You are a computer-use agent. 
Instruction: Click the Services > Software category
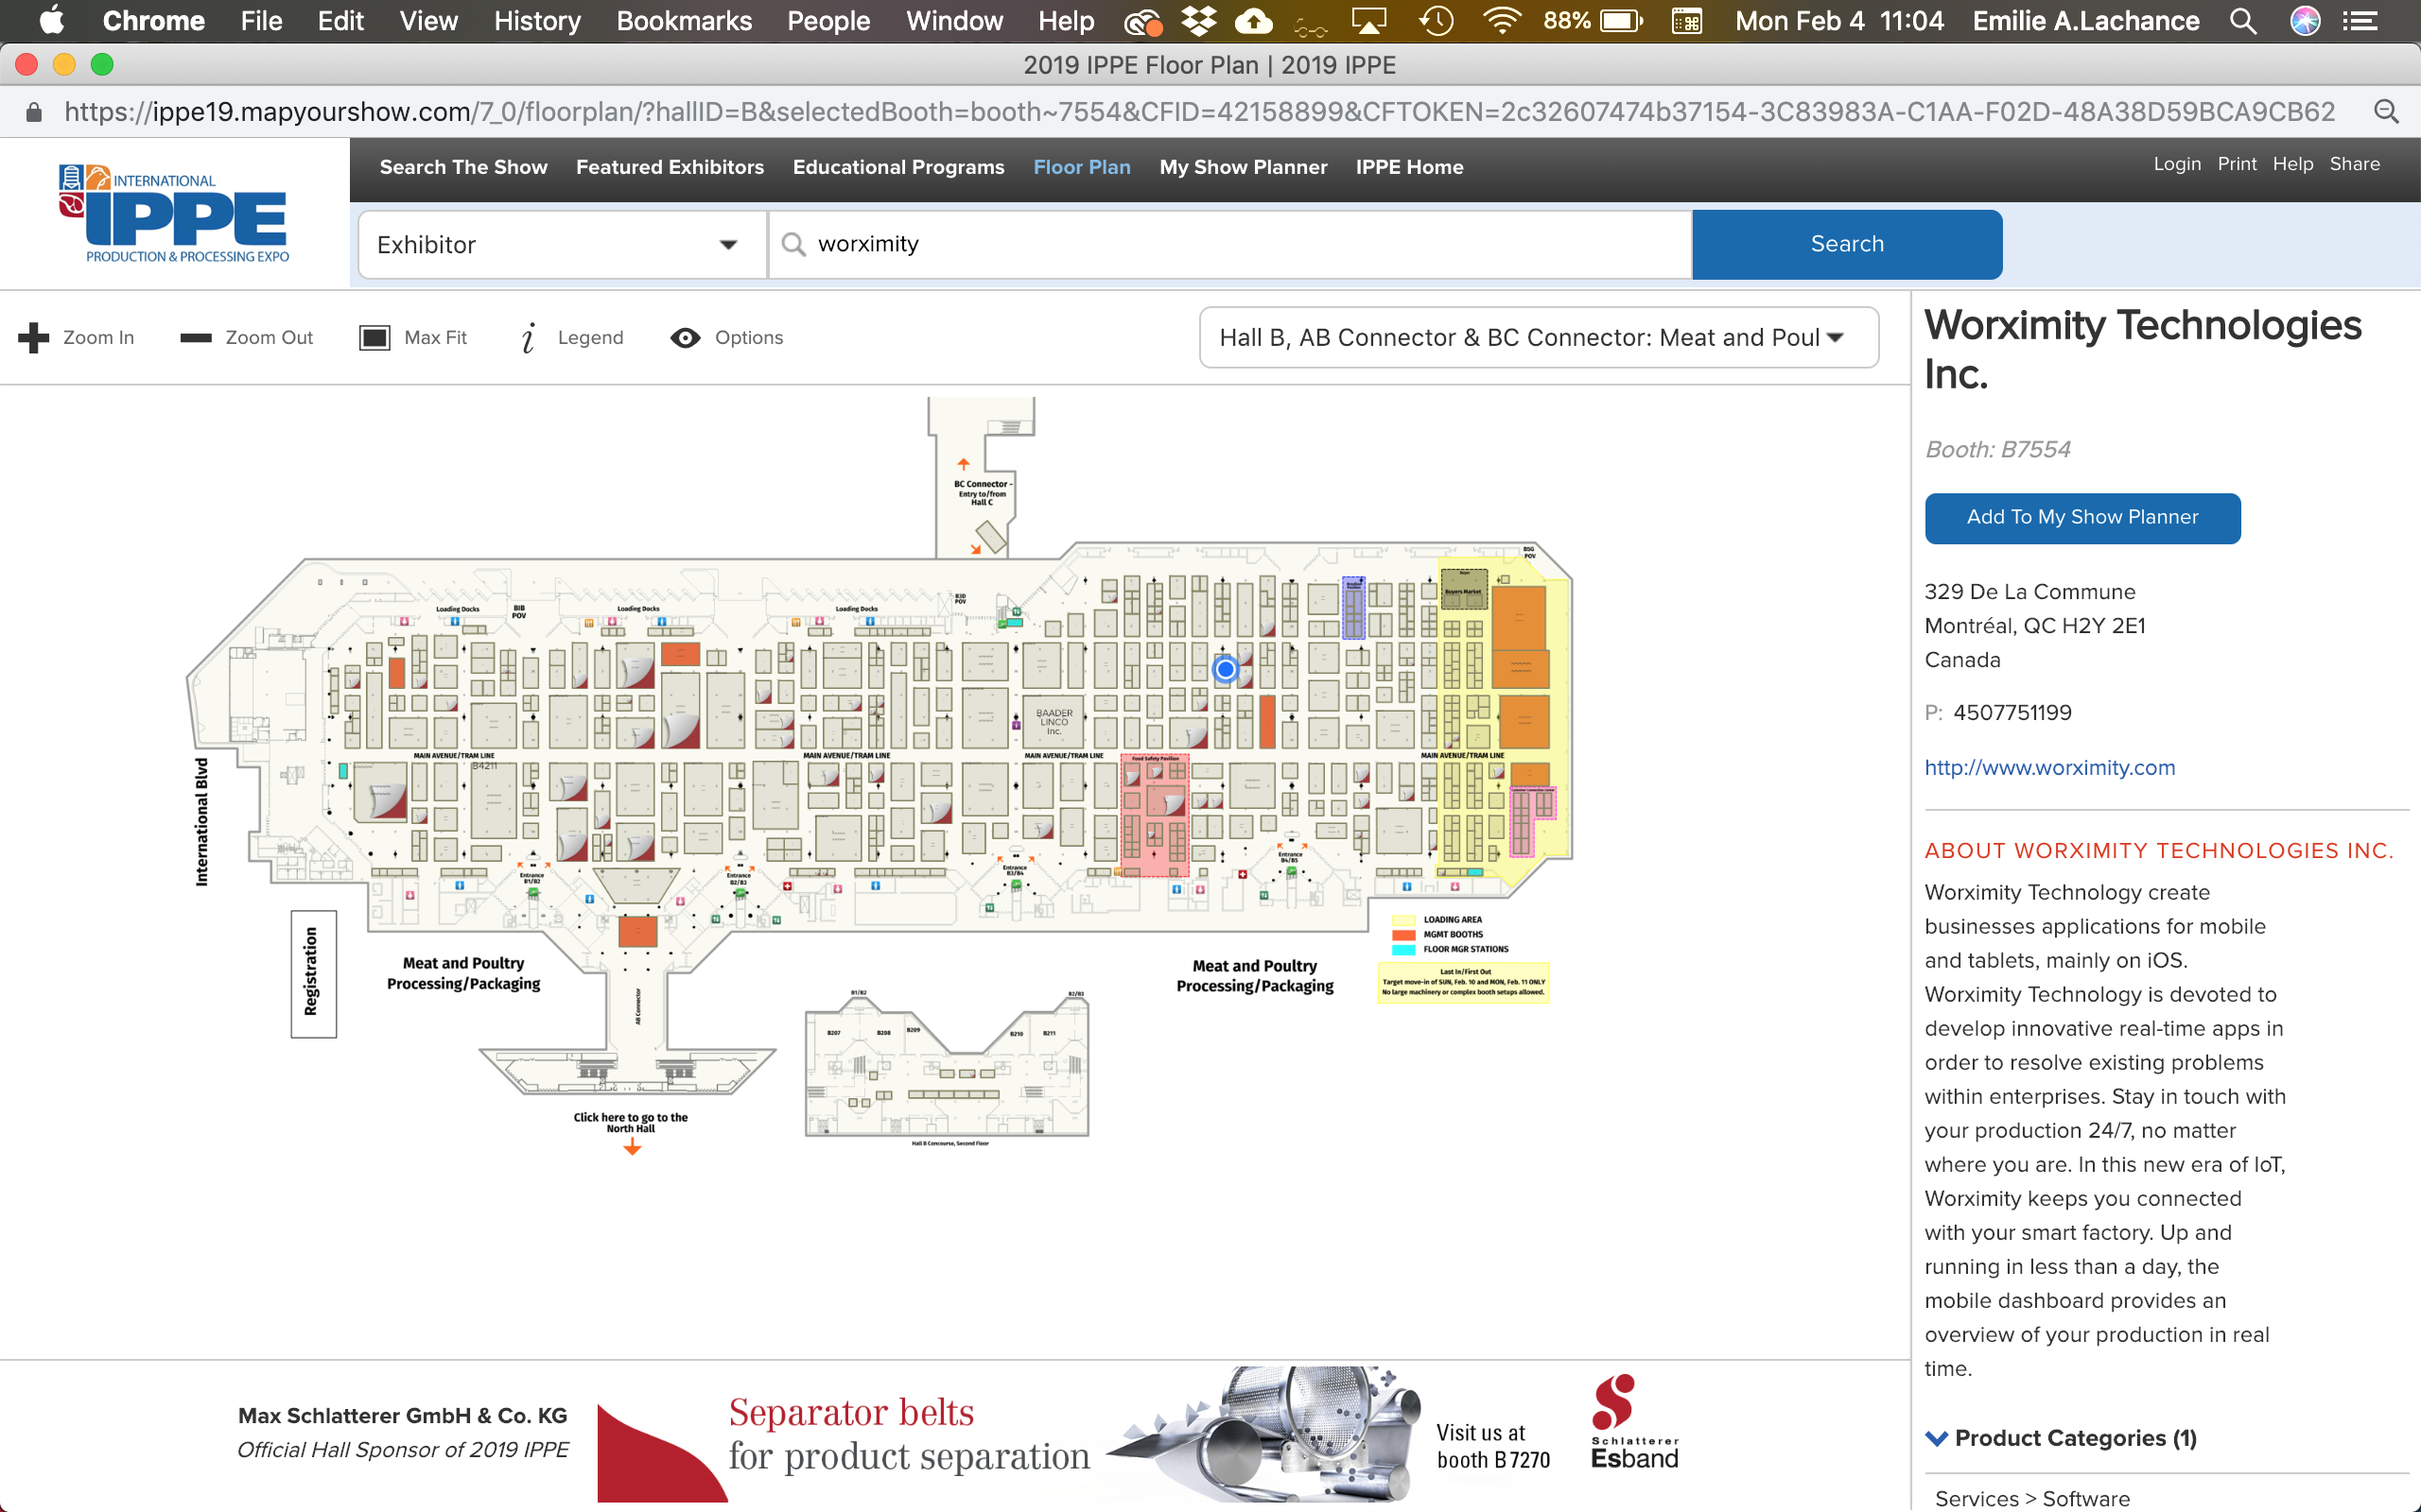coord(2031,1498)
